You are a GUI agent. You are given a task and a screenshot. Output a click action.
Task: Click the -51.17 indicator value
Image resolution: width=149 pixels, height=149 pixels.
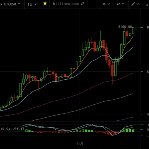[x=18, y=129]
